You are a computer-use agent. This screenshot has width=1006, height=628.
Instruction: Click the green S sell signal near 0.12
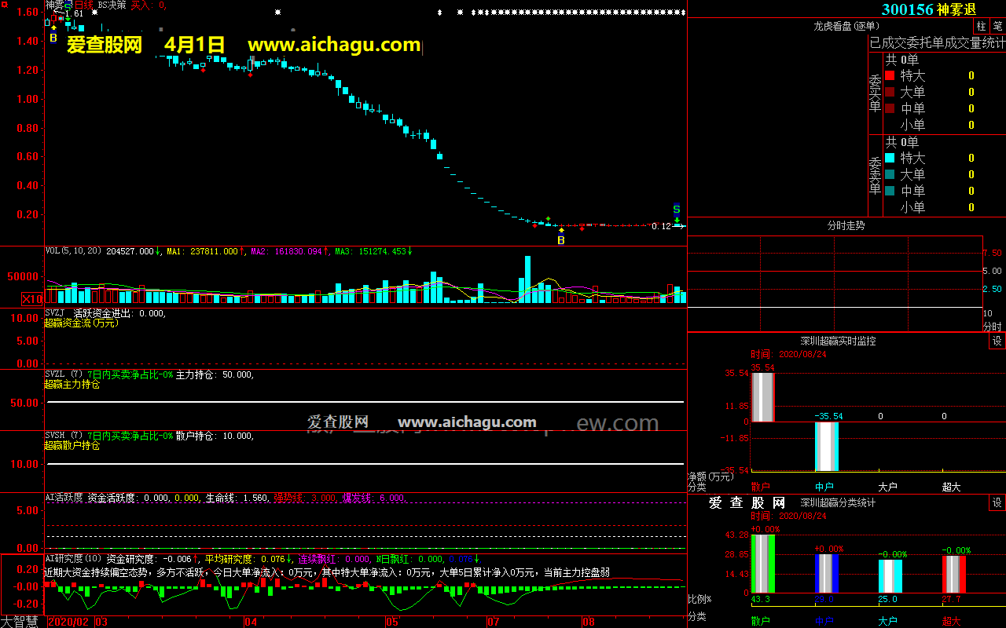(x=676, y=210)
